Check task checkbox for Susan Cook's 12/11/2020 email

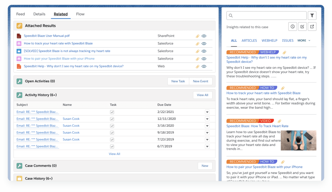click(x=112, y=119)
